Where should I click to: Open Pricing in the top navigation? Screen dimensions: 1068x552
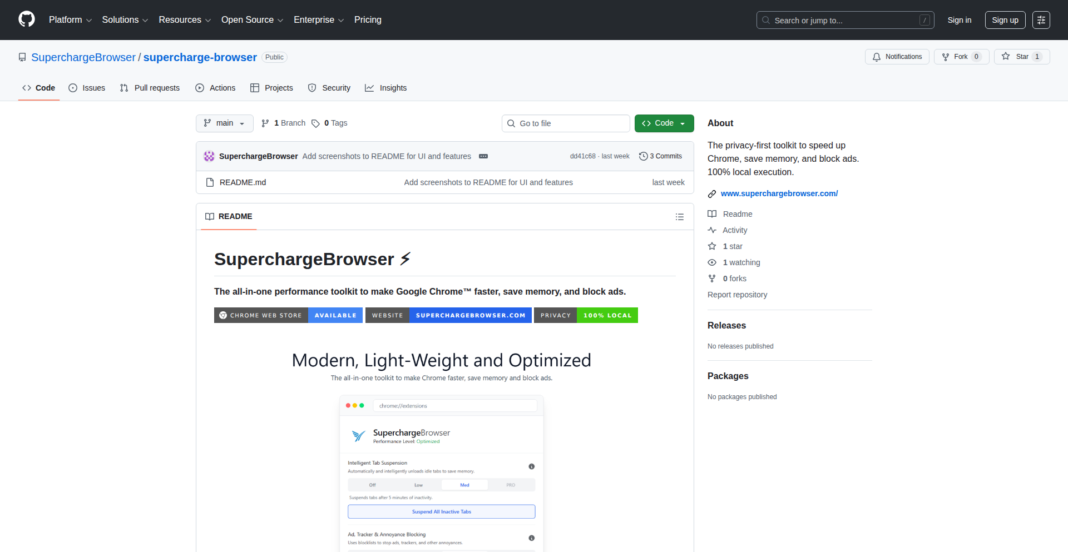(368, 19)
